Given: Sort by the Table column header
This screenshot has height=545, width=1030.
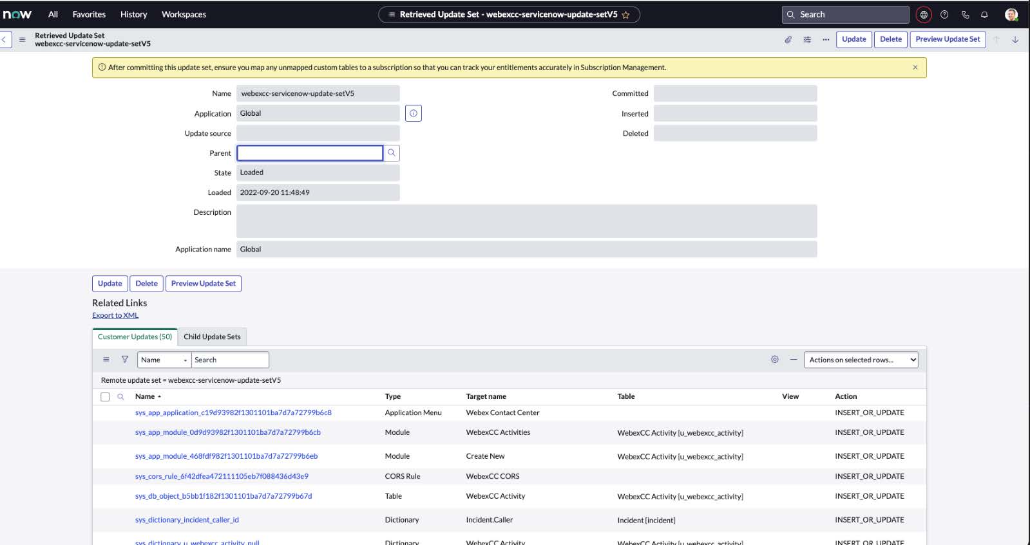Looking at the screenshot, I should point(626,396).
